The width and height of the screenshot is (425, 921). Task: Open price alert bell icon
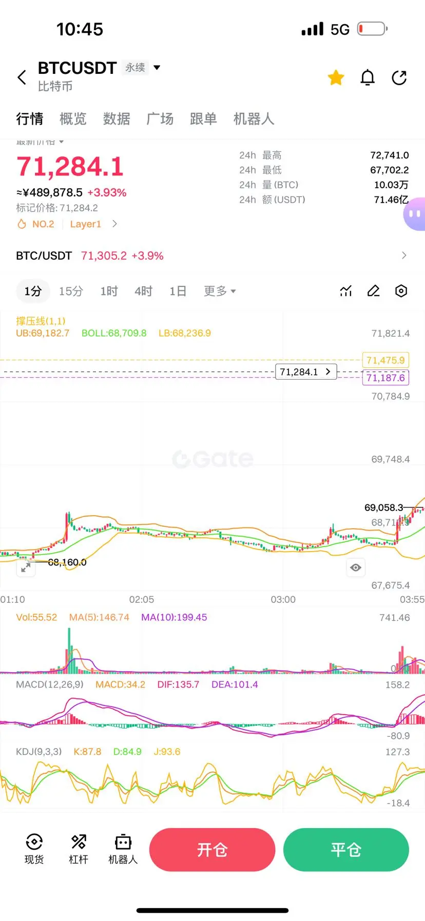pos(368,77)
